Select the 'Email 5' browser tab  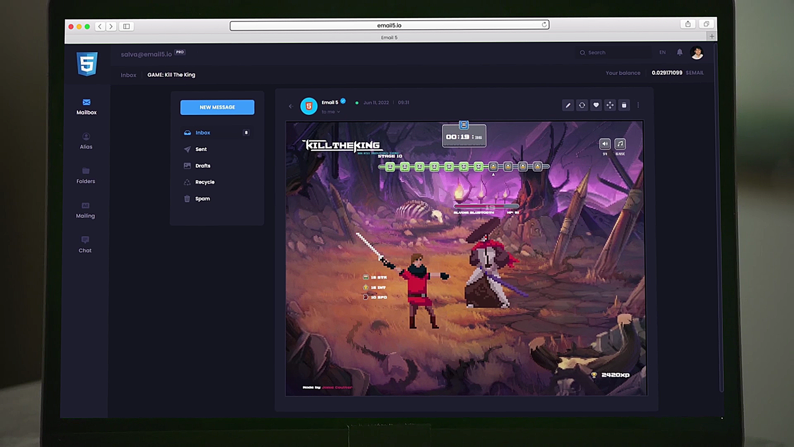point(389,38)
